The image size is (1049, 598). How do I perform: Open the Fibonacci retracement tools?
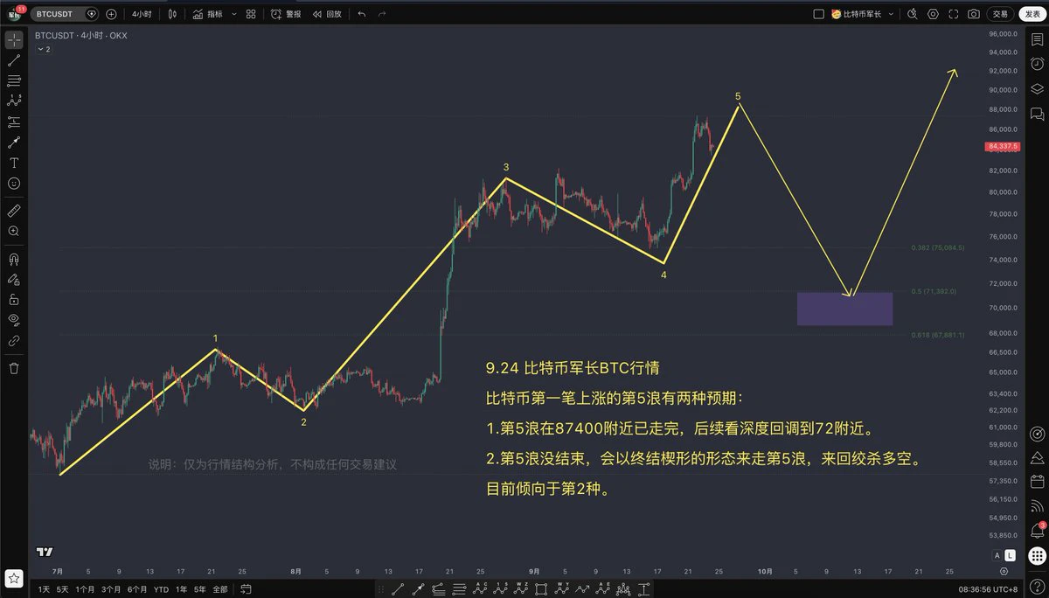pyautogui.click(x=14, y=81)
